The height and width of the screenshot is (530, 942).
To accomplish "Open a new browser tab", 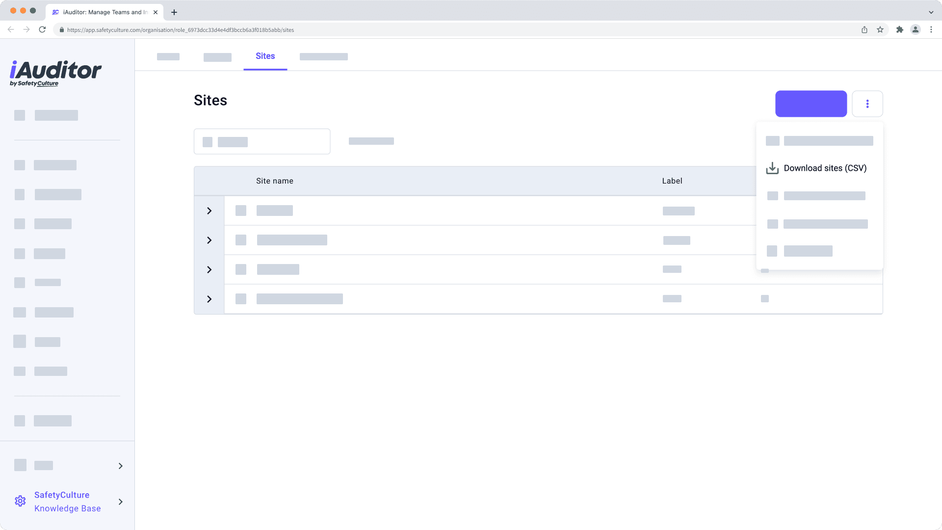I will 174,12.
